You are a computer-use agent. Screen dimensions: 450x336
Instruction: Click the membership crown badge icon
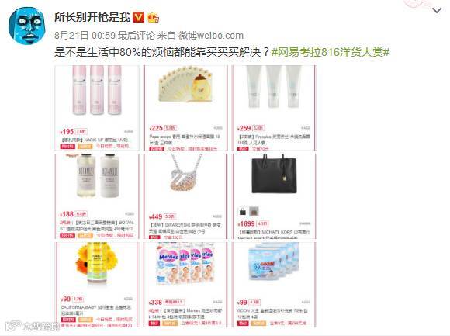153,18
